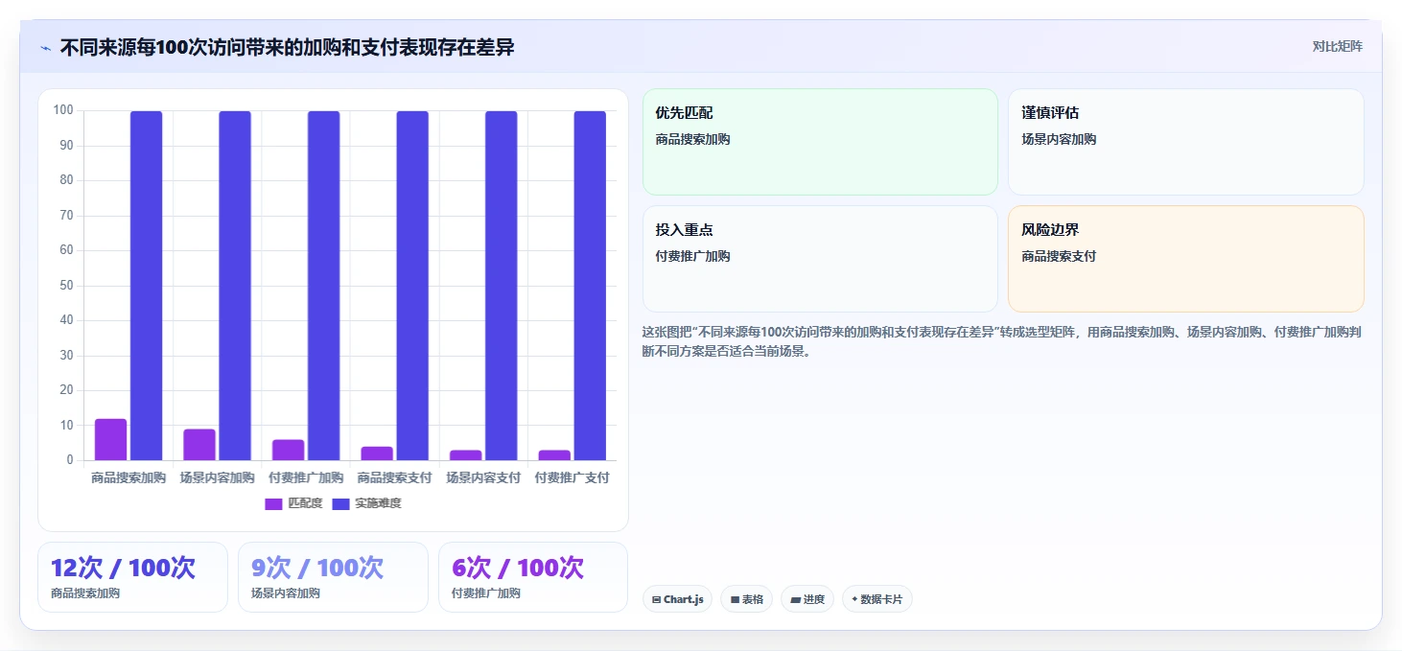Select the 投入重点 card

820,259
